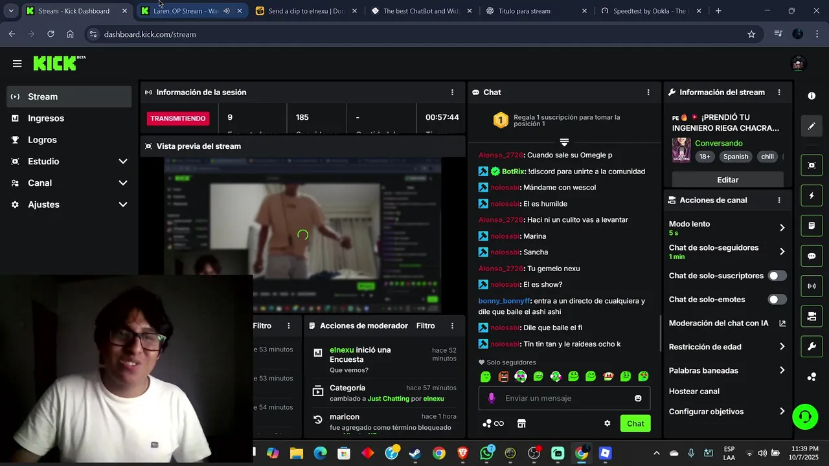Open the green headset support button
829x466 pixels.
click(805, 416)
